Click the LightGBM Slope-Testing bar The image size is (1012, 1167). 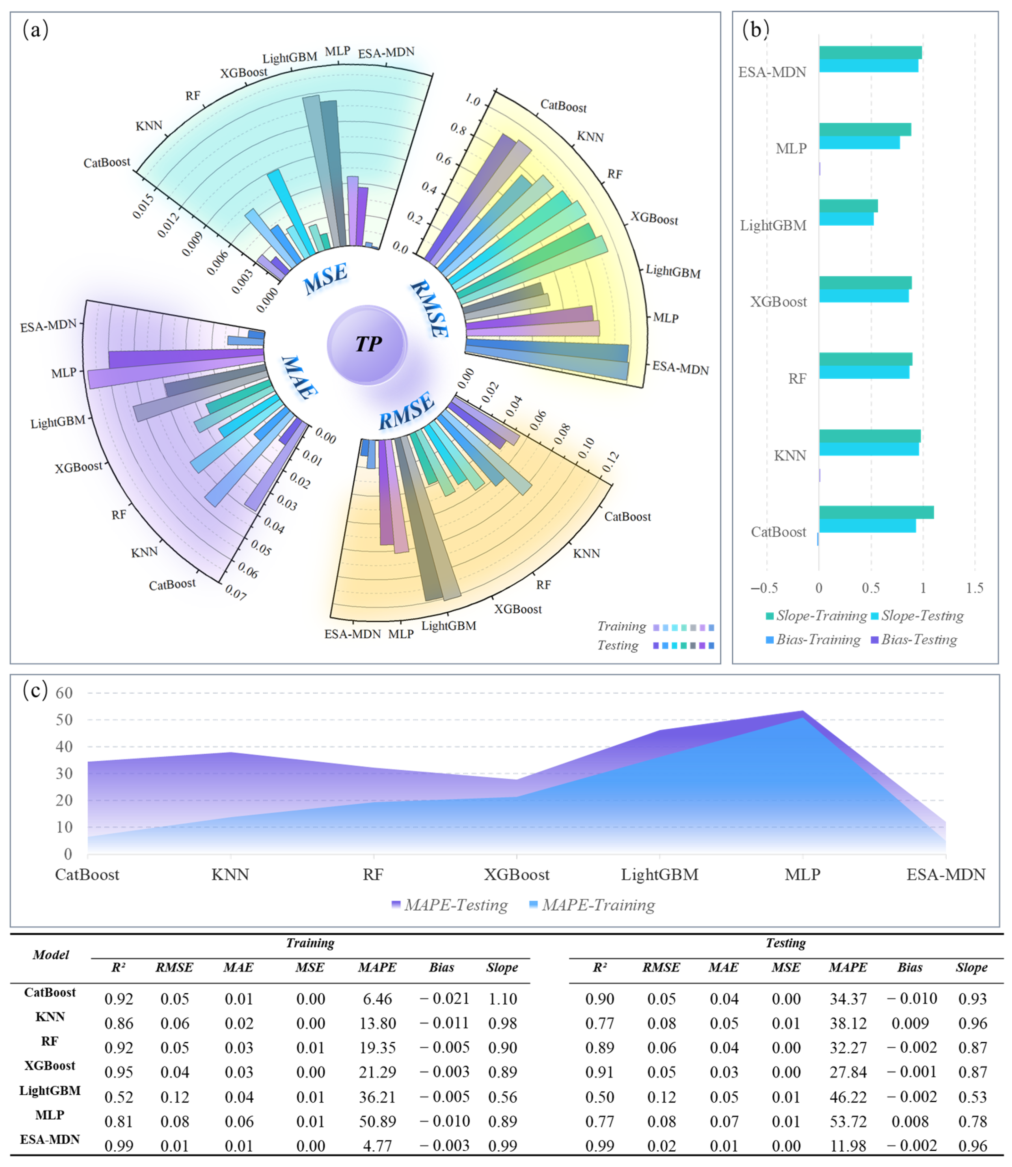pyautogui.click(x=846, y=219)
